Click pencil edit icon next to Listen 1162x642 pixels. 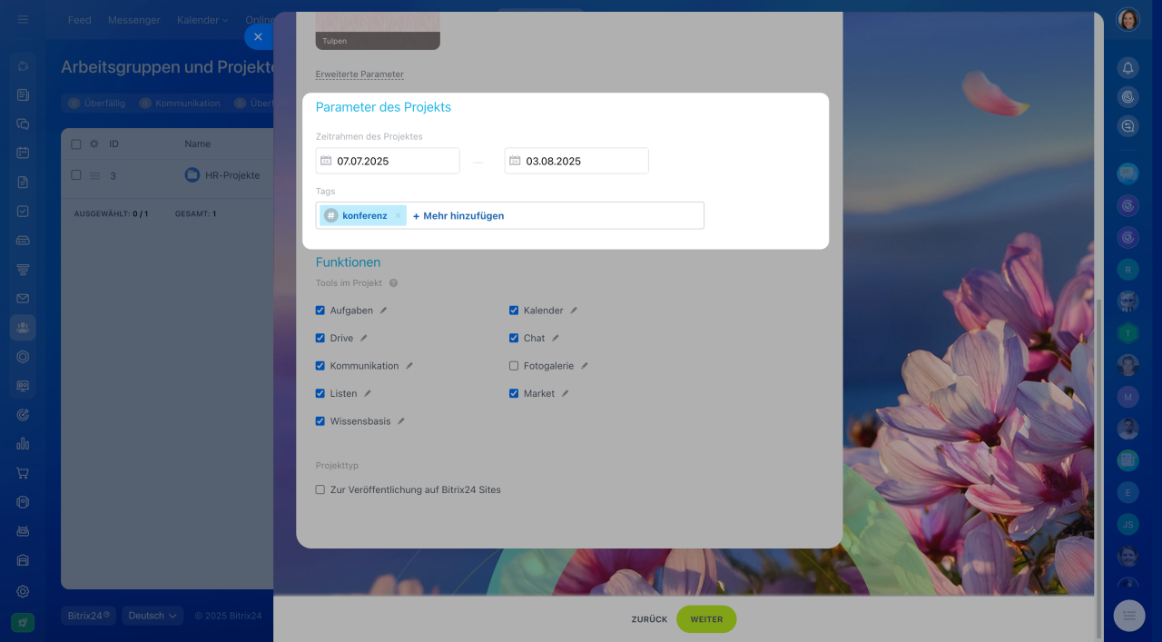coord(368,394)
